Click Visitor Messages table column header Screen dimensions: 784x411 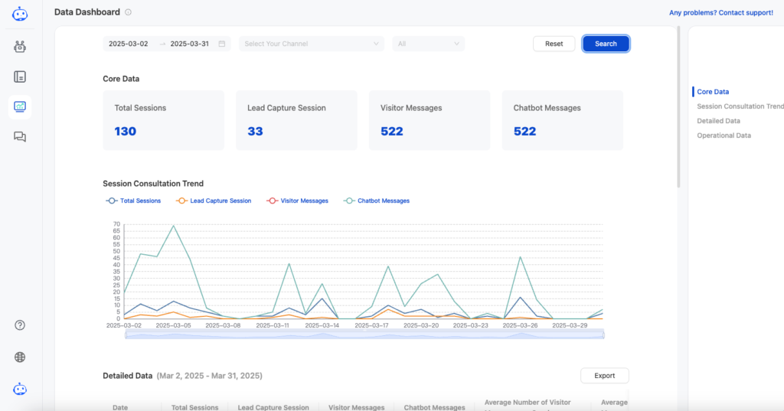[x=357, y=407]
